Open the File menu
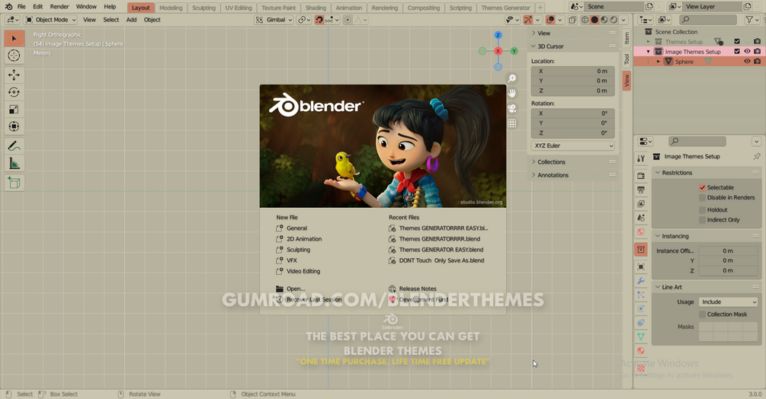The width and height of the screenshot is (766, 399). [21, 7]
